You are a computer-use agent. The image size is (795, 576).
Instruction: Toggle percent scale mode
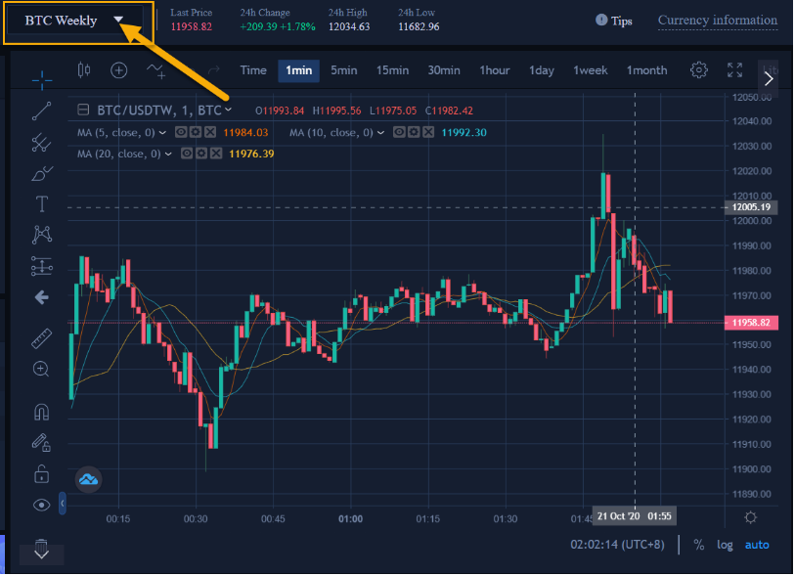pos(699,545)
